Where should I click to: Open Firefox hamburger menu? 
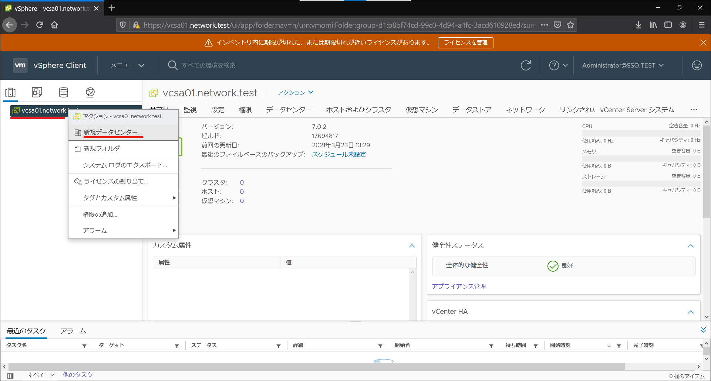[701, 25]
